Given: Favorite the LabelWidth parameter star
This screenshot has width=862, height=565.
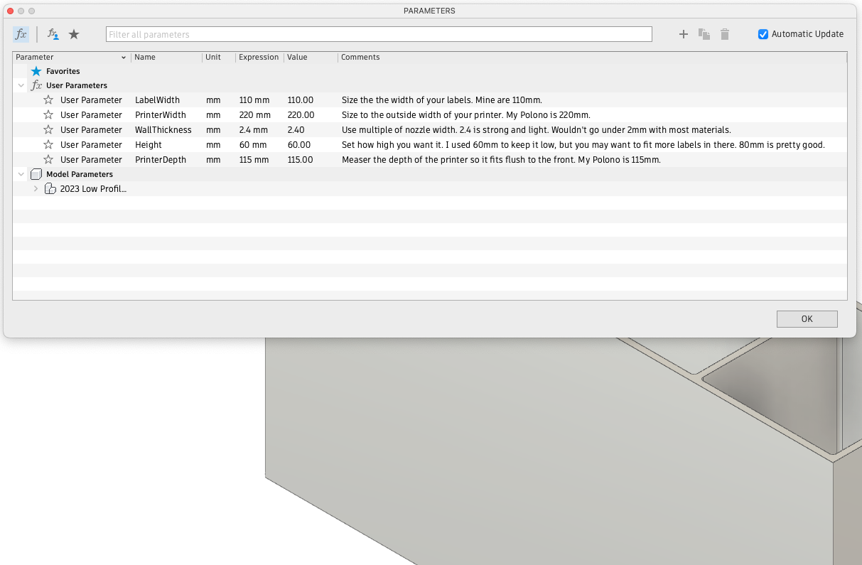Looking at the screenshot, I should [x=48, y=100].
